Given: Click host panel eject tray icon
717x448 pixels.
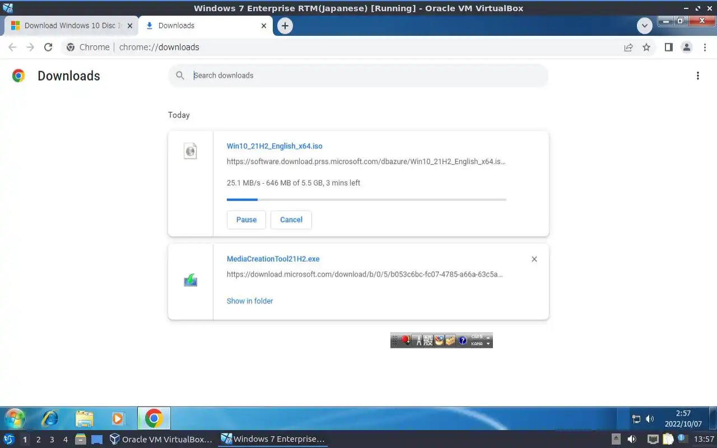Looking at the screenshot, I should (x=616, y=440).
